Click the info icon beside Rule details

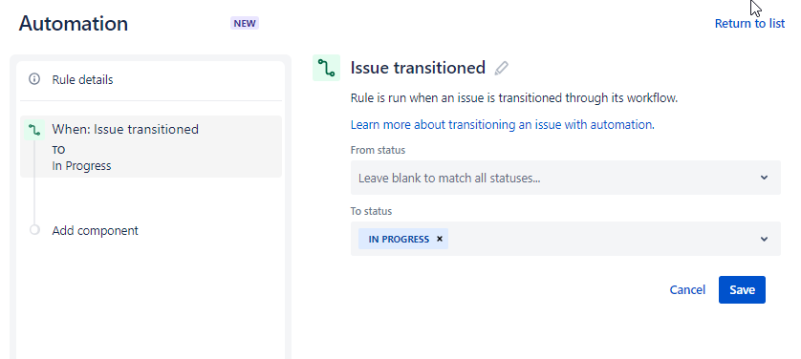point(34,79)
